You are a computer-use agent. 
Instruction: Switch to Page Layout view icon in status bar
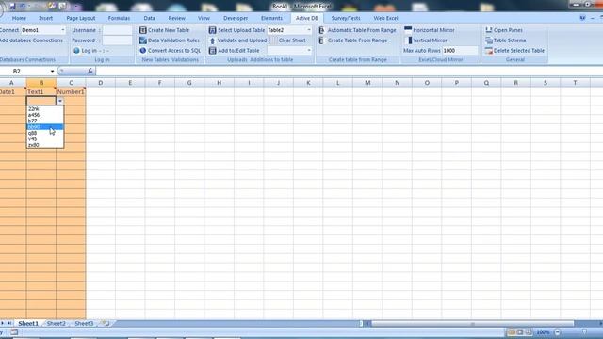(520, 332)
